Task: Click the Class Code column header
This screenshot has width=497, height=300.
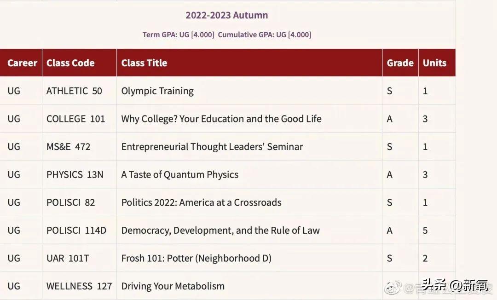Action: click(70, 63)
